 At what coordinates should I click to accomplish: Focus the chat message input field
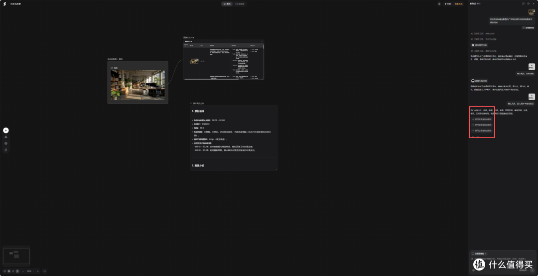(x=503, y=259)
